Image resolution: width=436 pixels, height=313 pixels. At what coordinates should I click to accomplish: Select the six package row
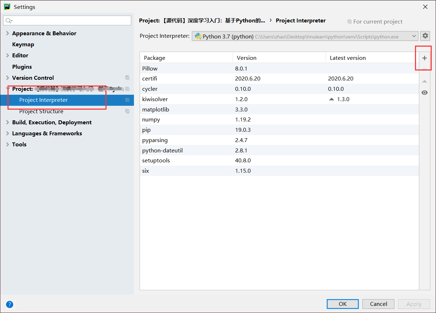click(x=279, y=171)
